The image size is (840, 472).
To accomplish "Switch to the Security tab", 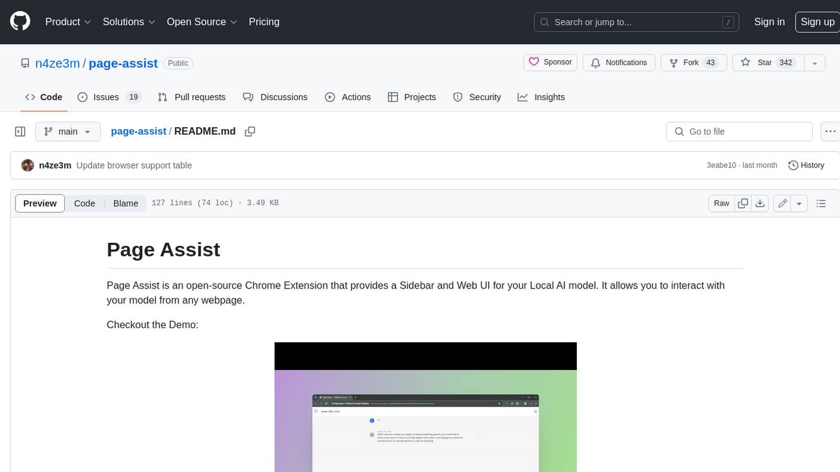I will coord(477,97).
